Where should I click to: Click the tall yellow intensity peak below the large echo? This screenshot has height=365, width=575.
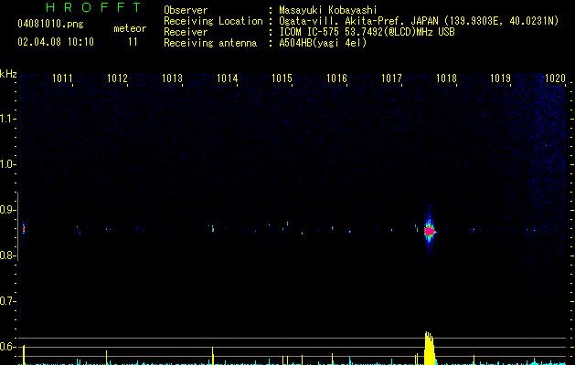click(429, 349)
